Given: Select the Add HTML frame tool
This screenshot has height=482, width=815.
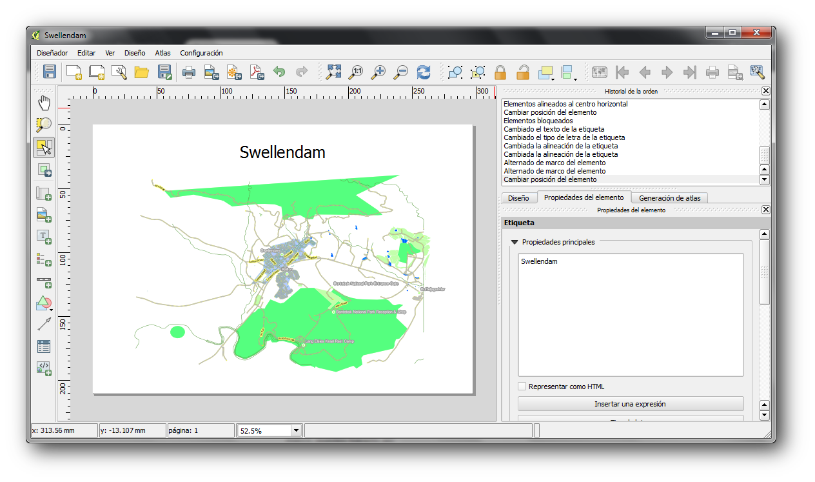Looking at the screenshot, I should 44,368.
